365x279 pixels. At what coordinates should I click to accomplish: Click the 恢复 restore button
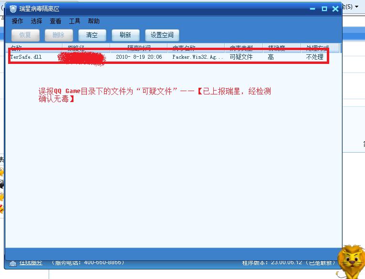click(25, 35)
